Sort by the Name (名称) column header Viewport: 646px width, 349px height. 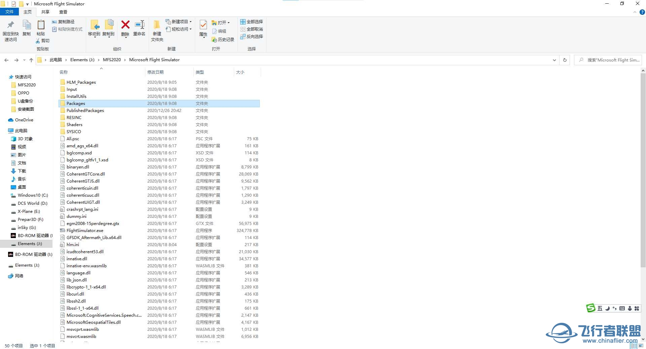tap(101, 72)
